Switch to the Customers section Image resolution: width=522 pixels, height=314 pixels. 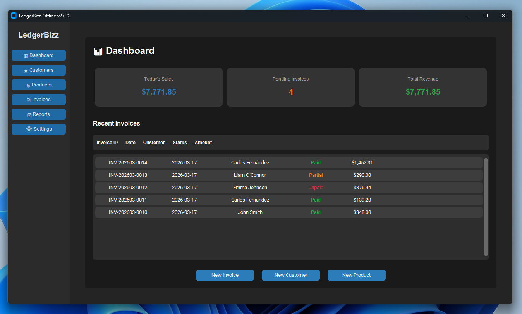point(38,70)
